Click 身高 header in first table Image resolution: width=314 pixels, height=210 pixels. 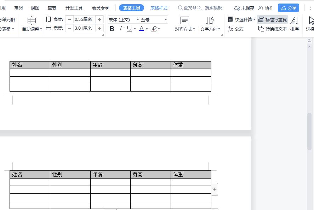pyautogui.click(x=138, y=65)
